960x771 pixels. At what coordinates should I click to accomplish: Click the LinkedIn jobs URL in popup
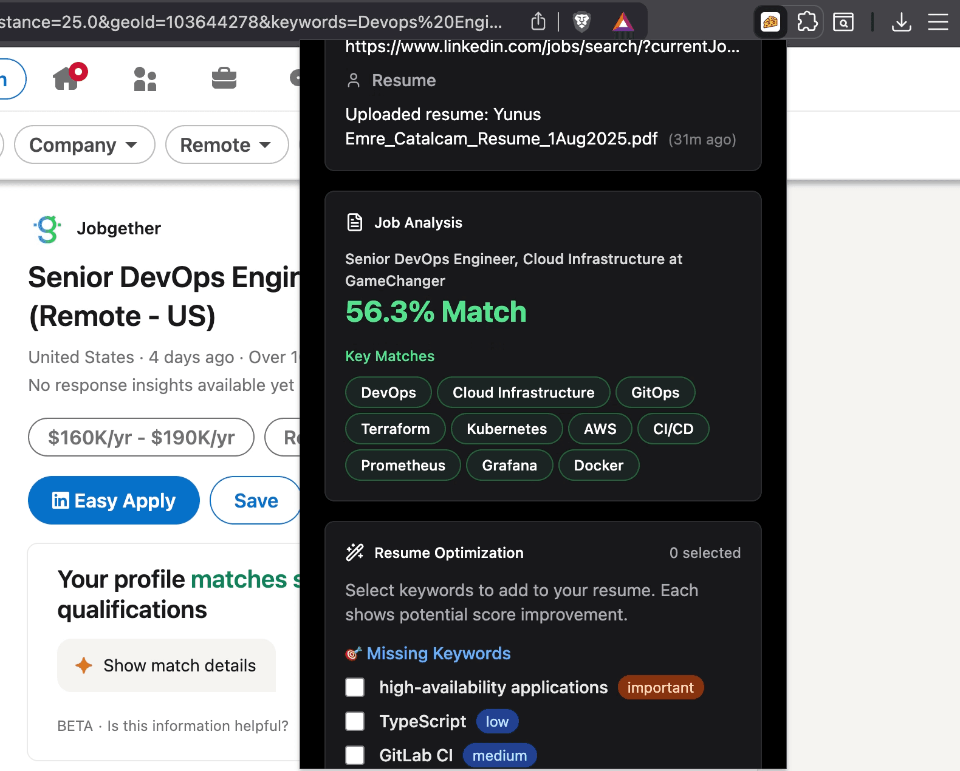(x=542, y=46)
